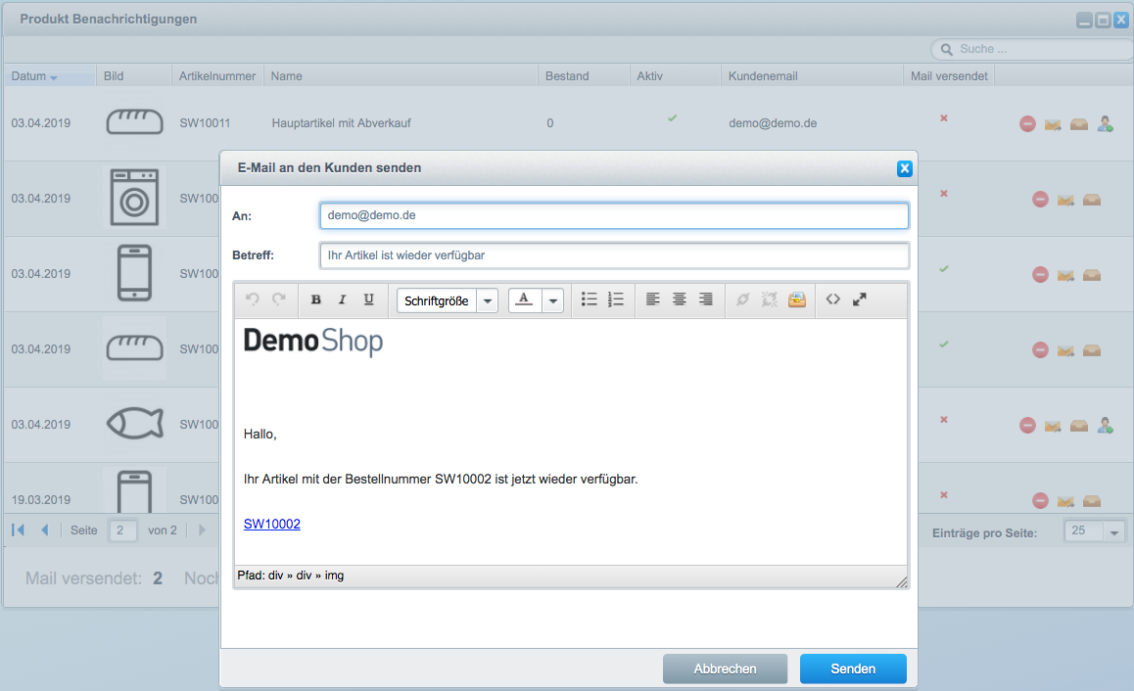This screenshot has height=691, width=1134.
Task: Click the sentence mentioning Bestellnummer SW10002
Action: click(x=441, y=480)
